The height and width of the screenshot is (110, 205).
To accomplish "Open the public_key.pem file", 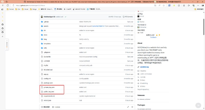I will tap(49, 92).
